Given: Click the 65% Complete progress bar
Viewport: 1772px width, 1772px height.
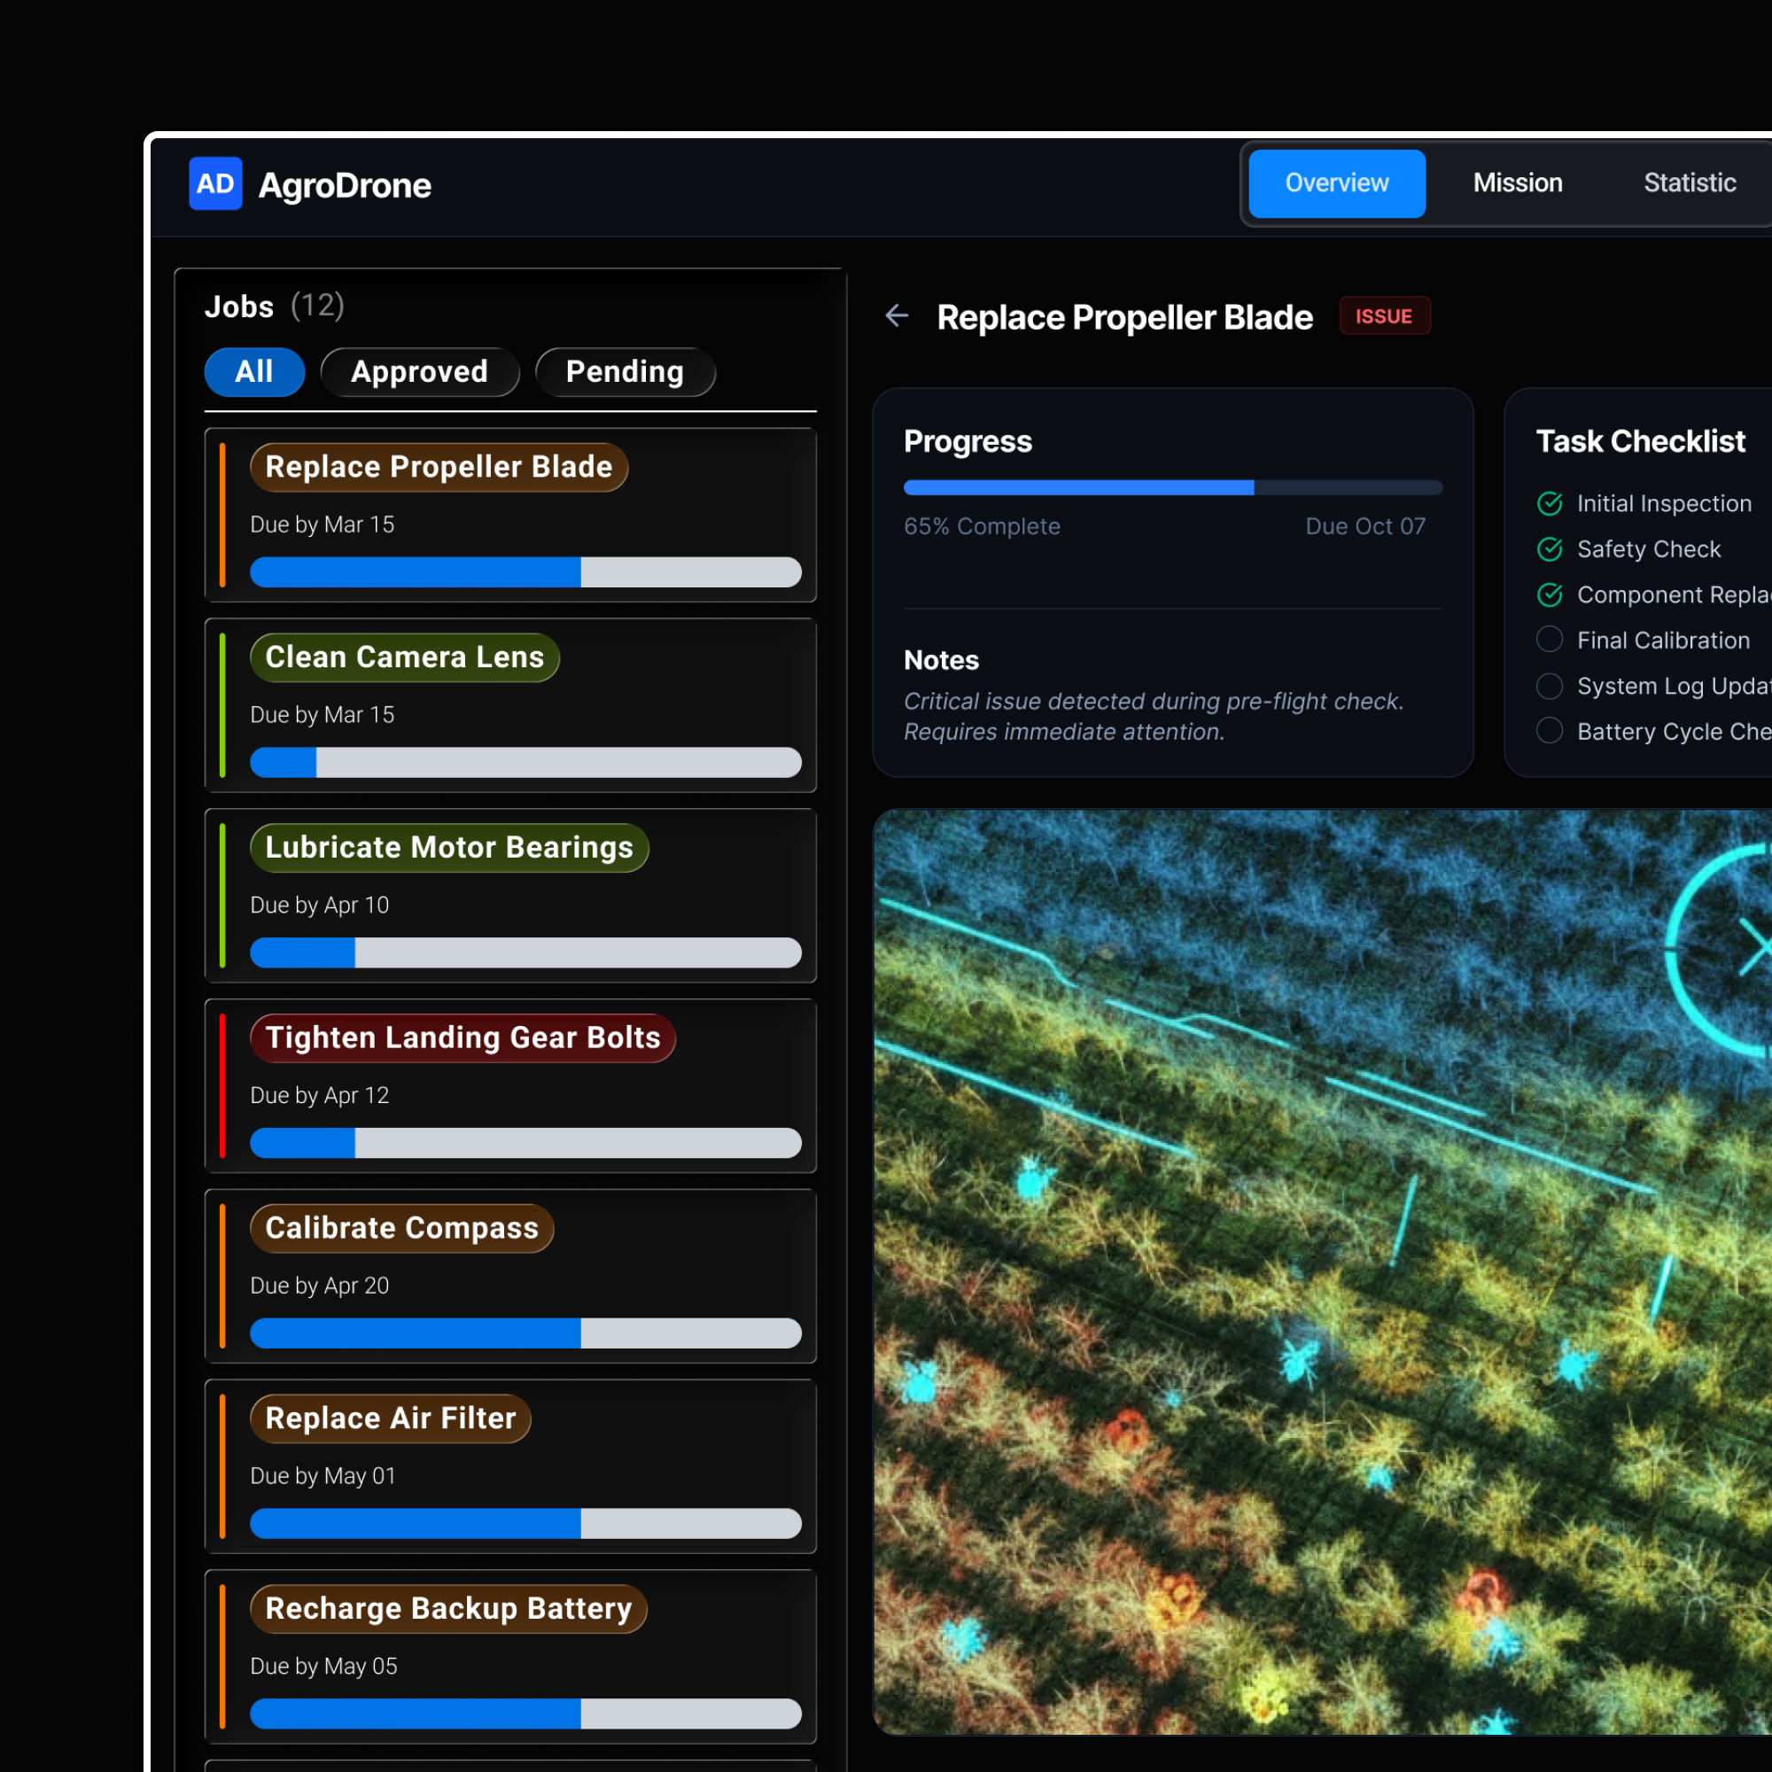Looking at the screenshot, I should tap(1172, 488).
